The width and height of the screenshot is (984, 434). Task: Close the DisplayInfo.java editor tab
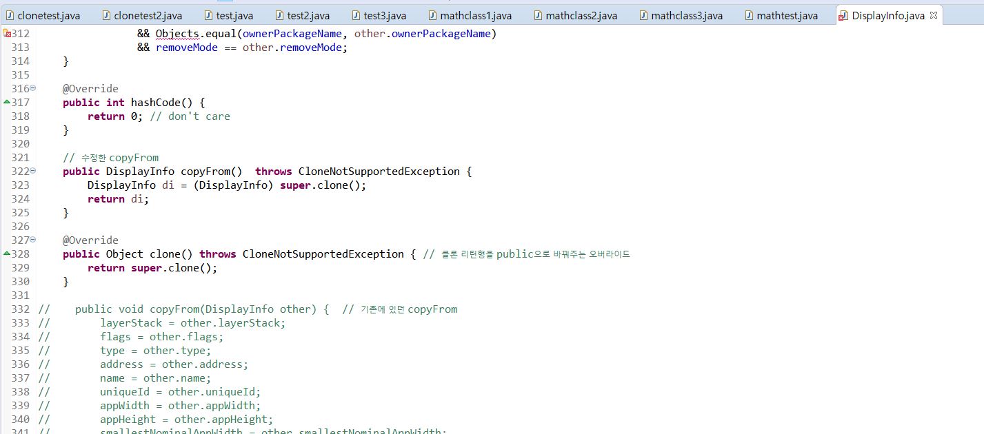point(933,15)
